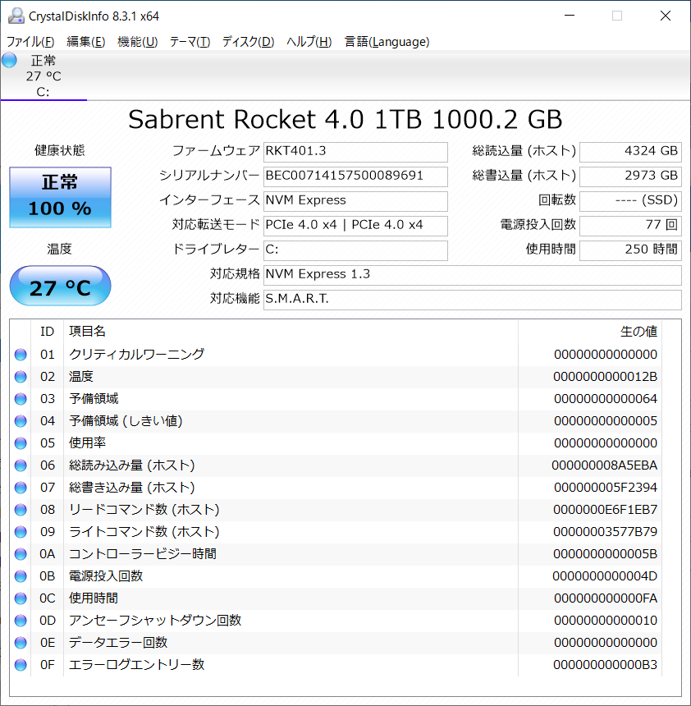Open the 言語(Language) menu

pos(387,42)
